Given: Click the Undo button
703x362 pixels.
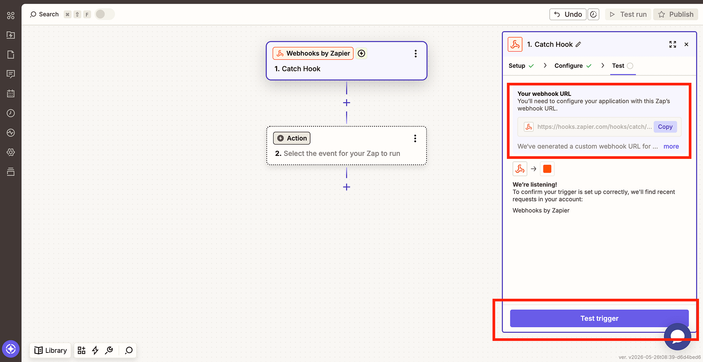Looking at the screenshot, I should coord(568,14).
